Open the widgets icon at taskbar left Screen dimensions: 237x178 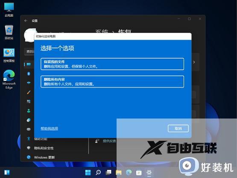(x=7, y=172)
